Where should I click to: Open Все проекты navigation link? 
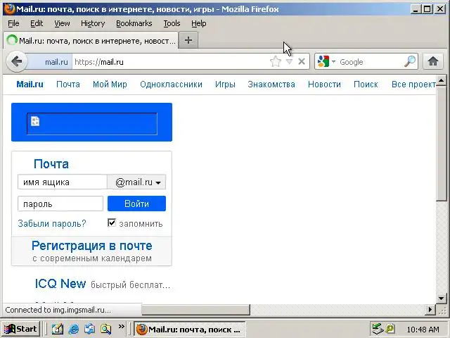[414, 84]
